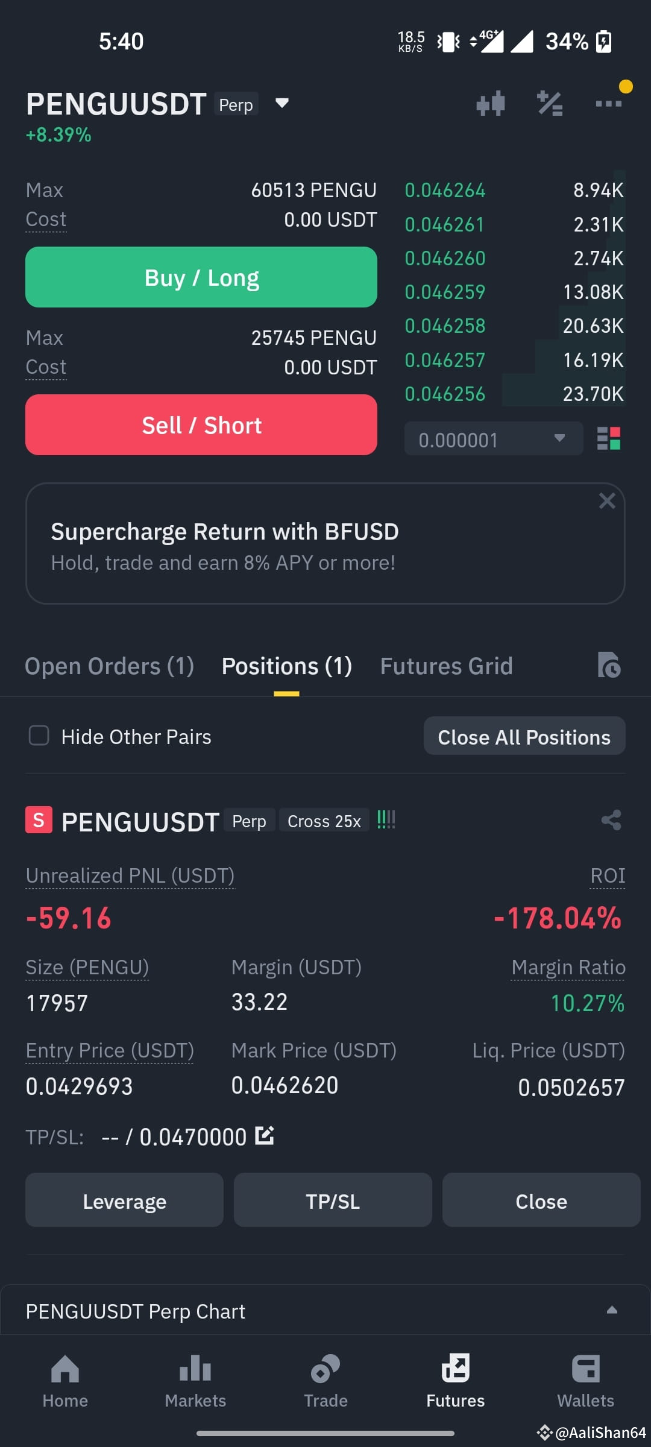Share the PENGUUSDT position
Screen dimensions: 651x1447
point(611,820)
